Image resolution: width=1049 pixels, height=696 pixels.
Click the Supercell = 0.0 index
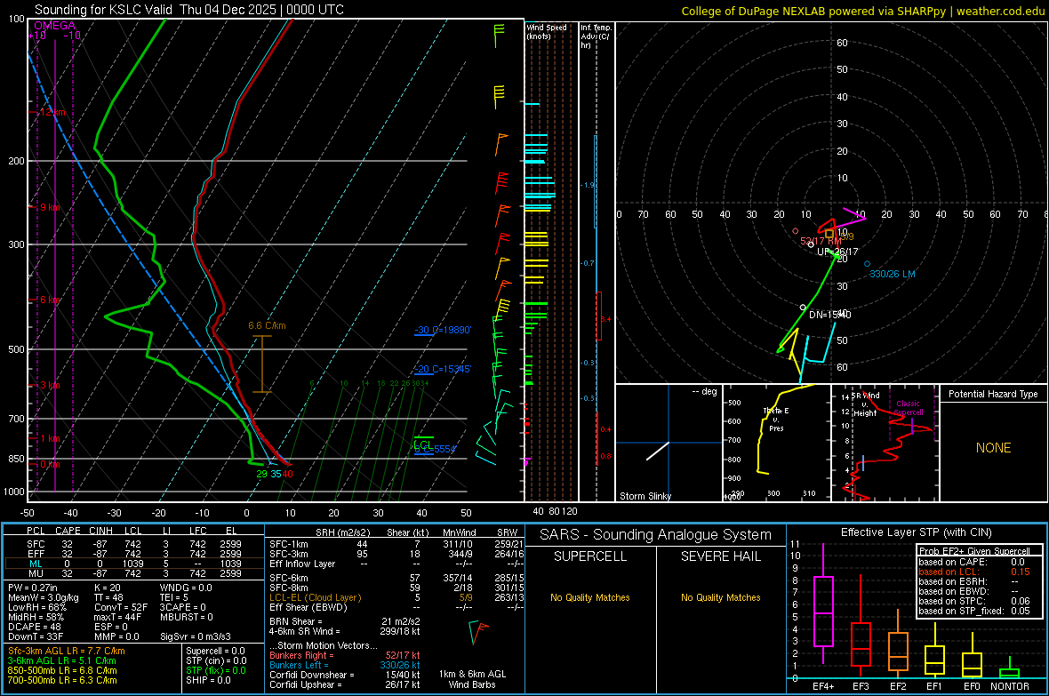click(x=215, y=651)
